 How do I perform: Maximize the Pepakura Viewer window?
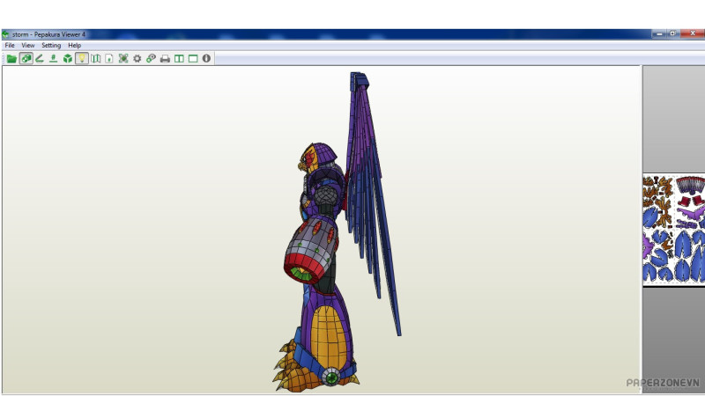click(672, 33)
